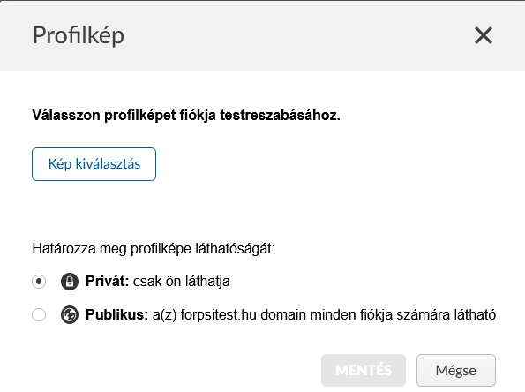This screenshot has height=392, width=525.
Task: Click the bold Publikus: label text
Action: pyautogui.click(x=116, y=315)
